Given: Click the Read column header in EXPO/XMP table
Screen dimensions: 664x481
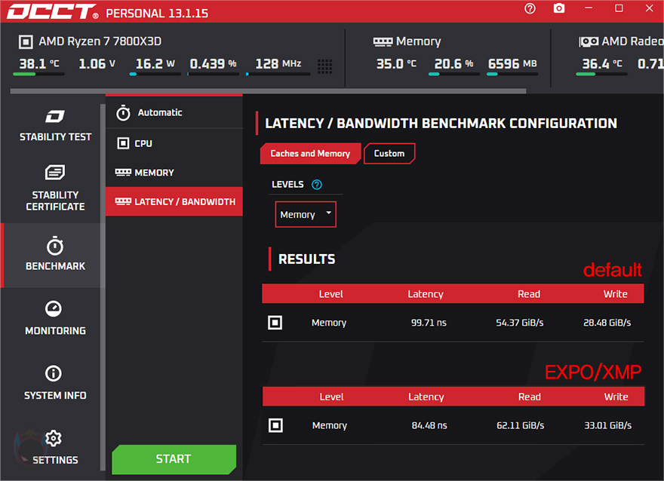Looking at the screenshot, I should pyautogui.click(x=530, y=397).
